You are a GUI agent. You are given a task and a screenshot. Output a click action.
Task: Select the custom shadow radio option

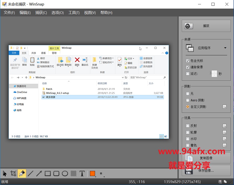pos(188,107)
